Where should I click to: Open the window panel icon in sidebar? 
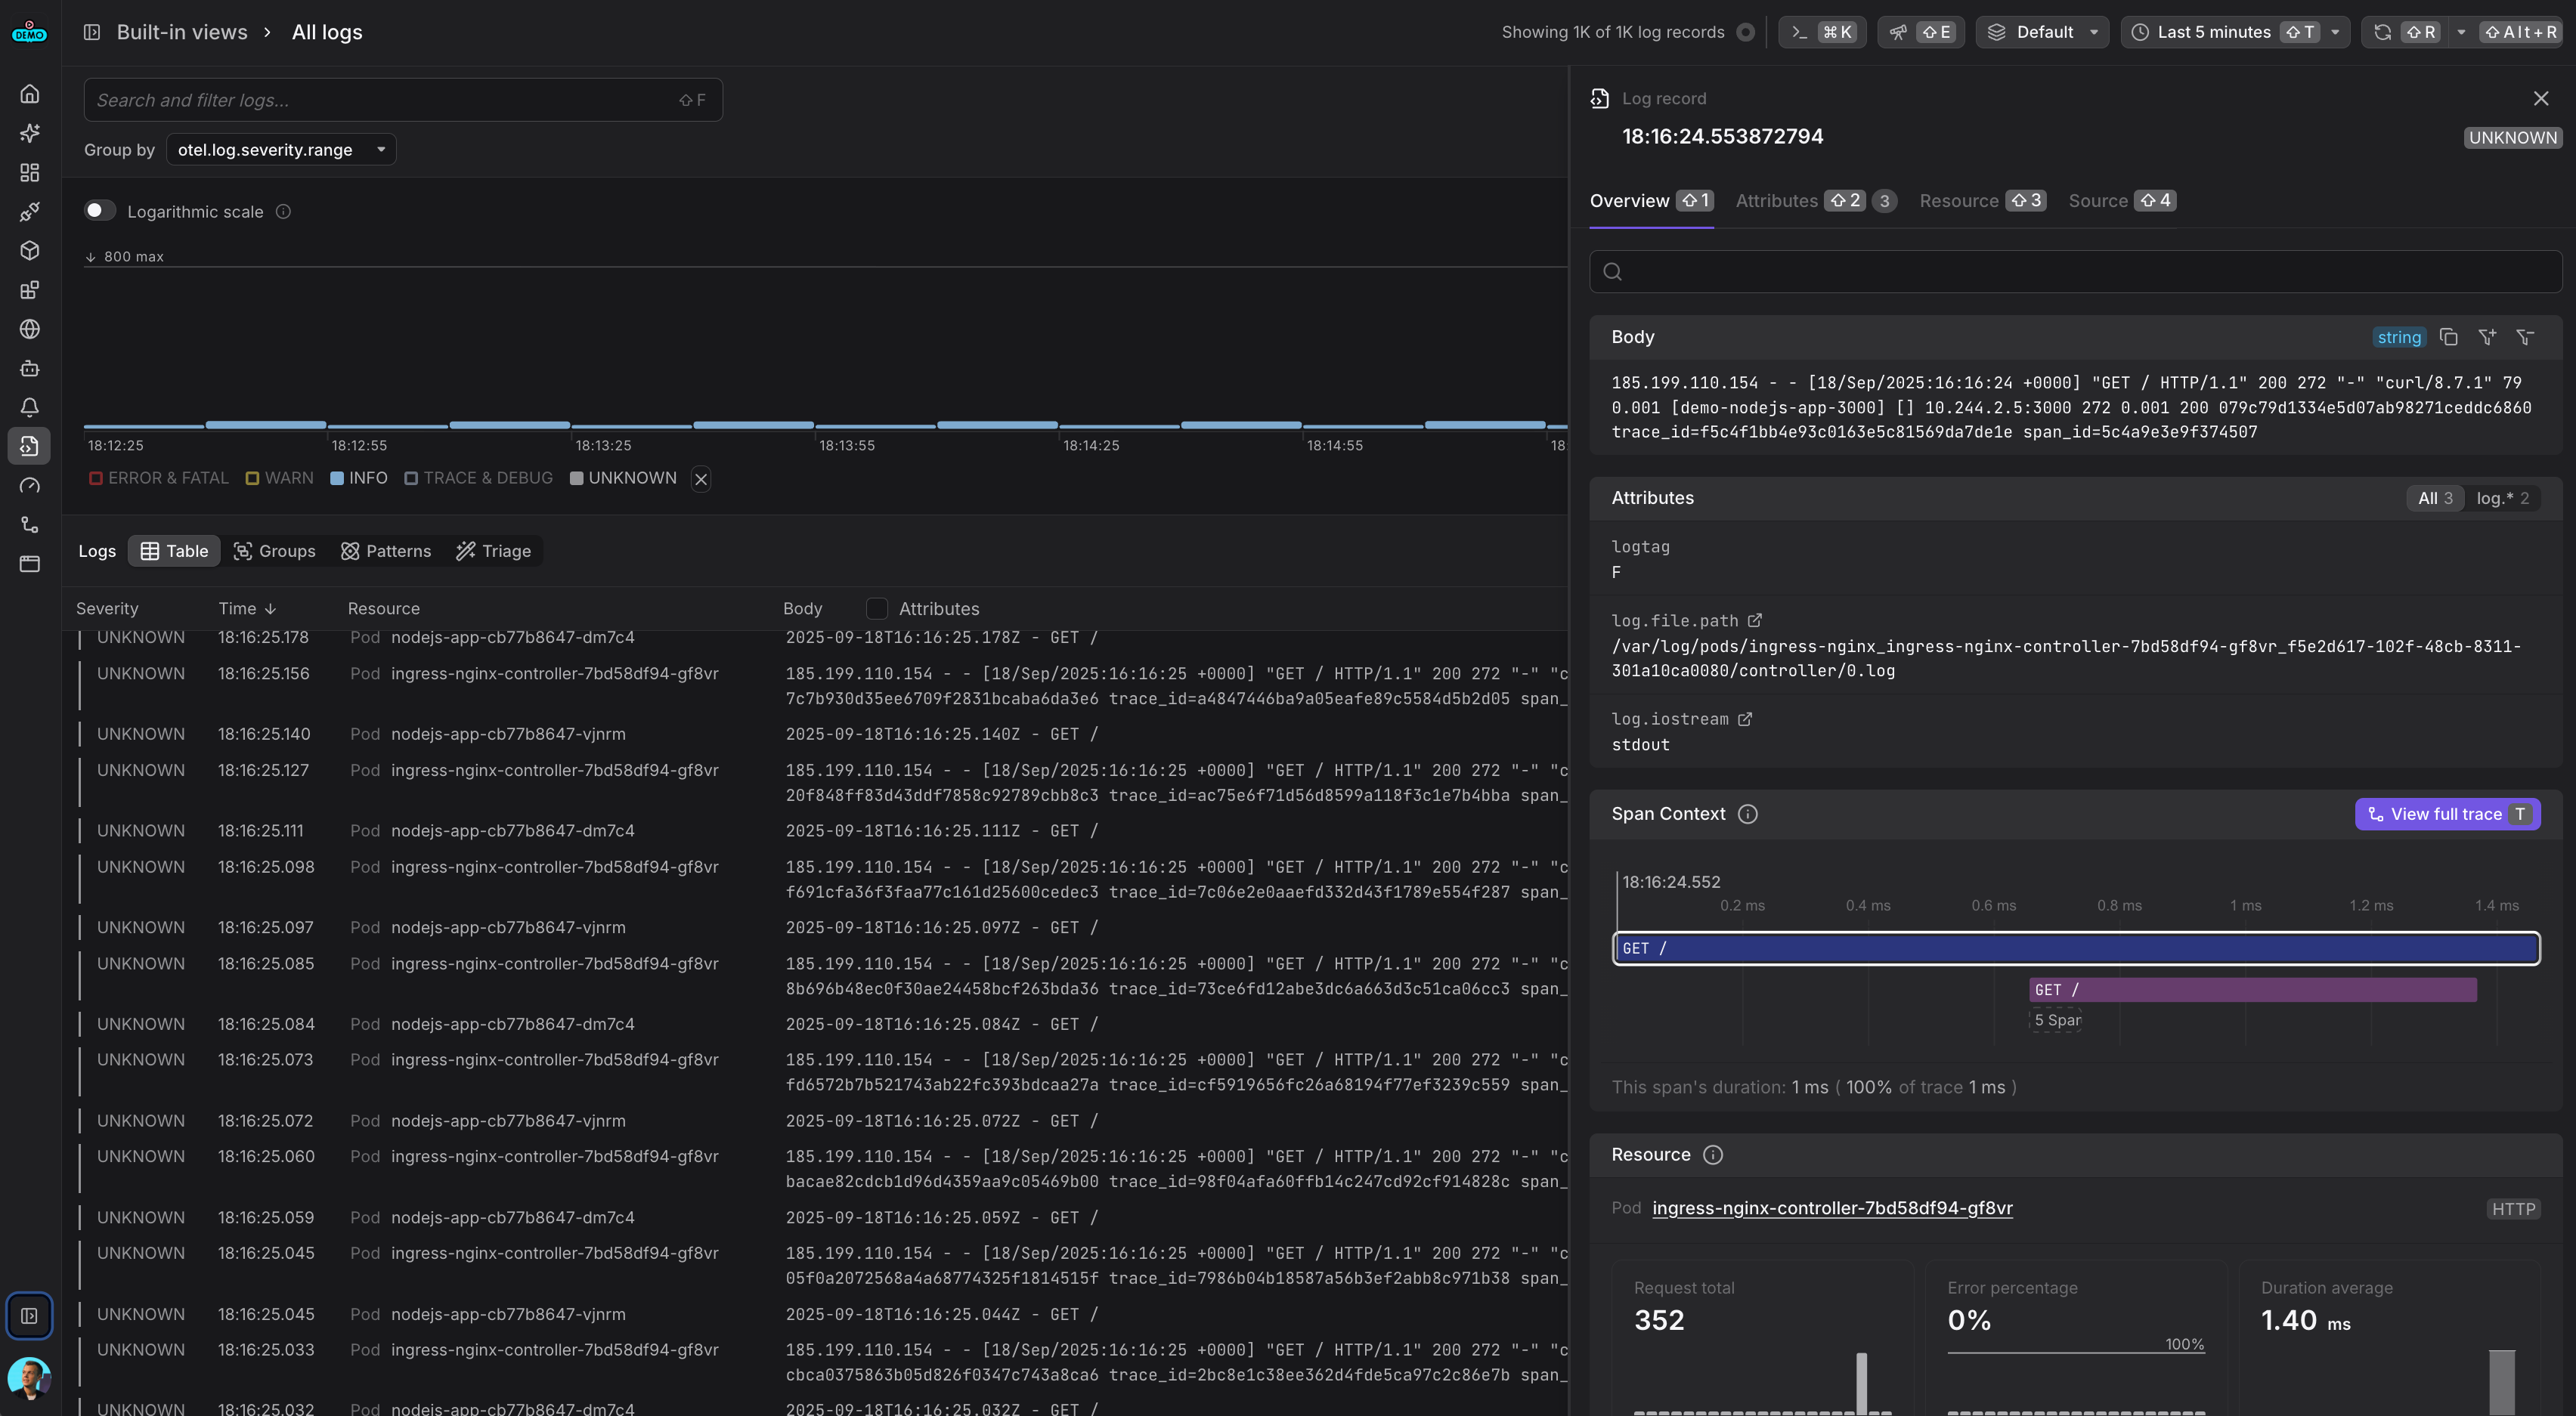30,564
